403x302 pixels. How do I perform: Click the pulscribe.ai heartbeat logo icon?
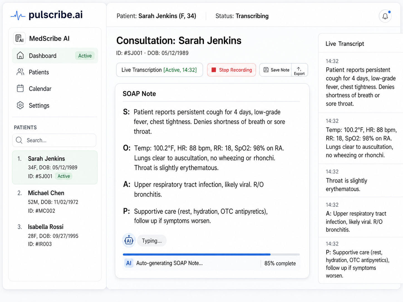[17, 15]
